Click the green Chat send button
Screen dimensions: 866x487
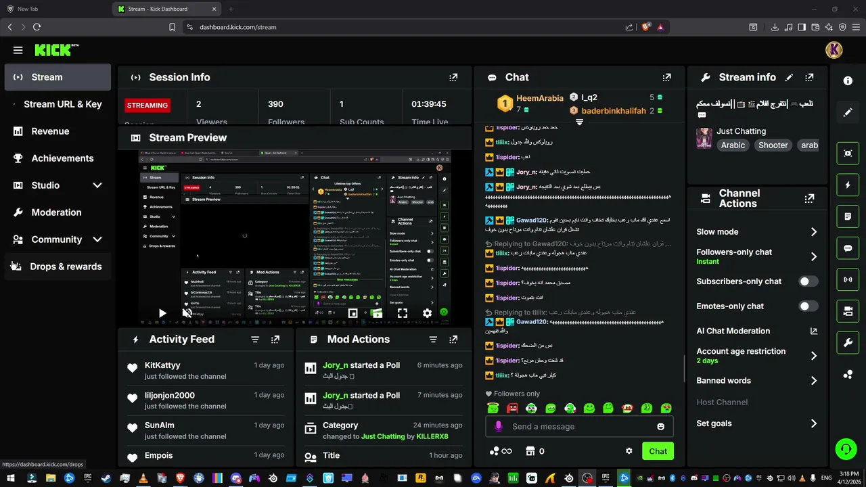click(658, 451)
